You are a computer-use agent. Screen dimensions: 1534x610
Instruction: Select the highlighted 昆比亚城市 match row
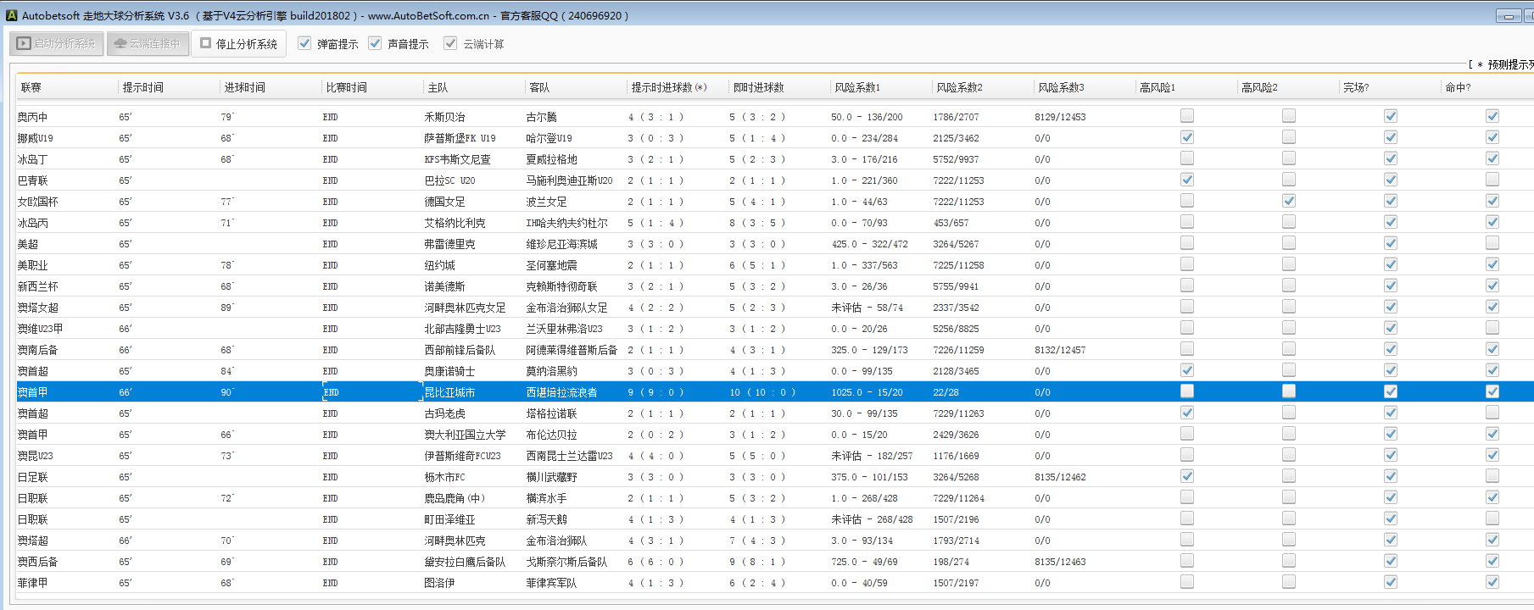(x=449, y=392)
